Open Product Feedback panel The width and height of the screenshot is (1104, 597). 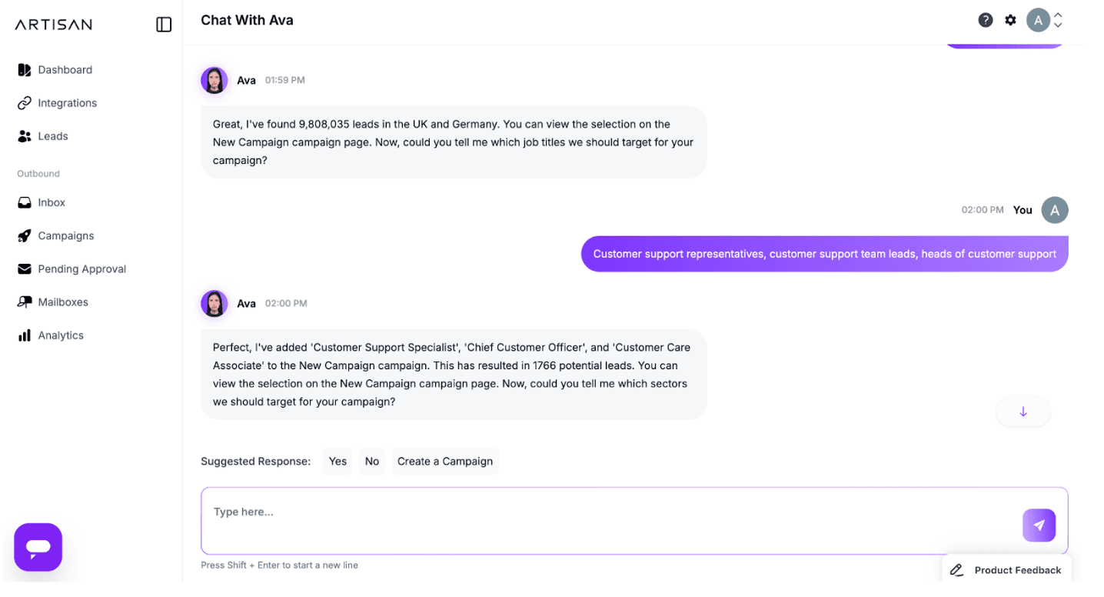[x=1006, y=570]
